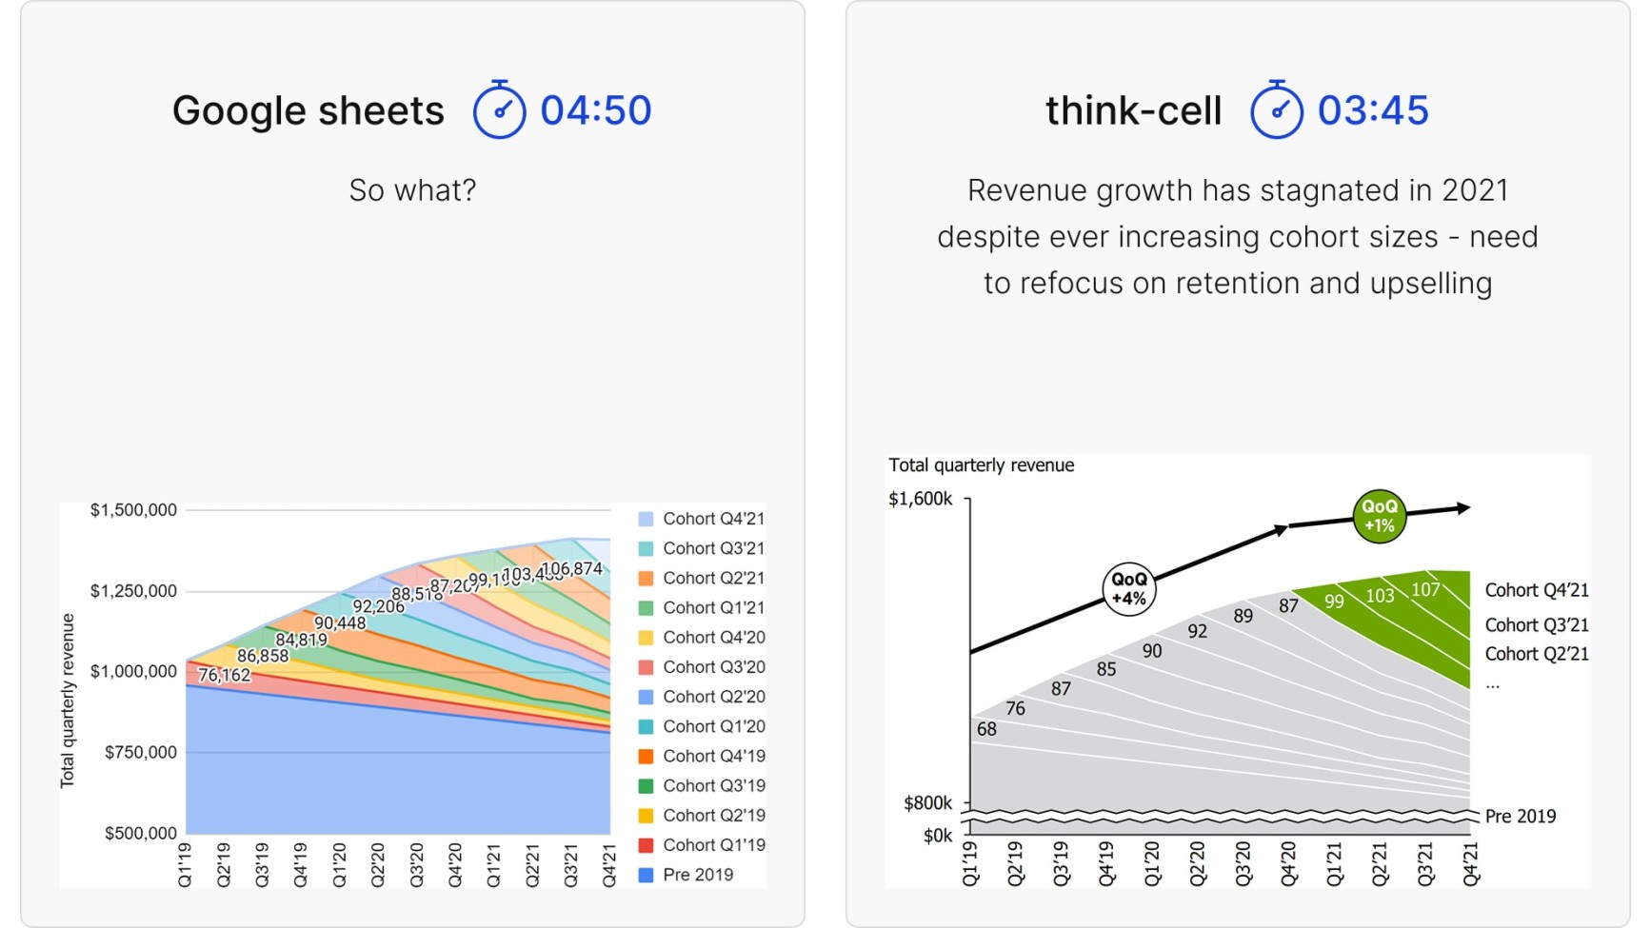
Task: Click the stopwatch icon beside 03:45
Action: pyautogui.click(x=1276, y=109)
